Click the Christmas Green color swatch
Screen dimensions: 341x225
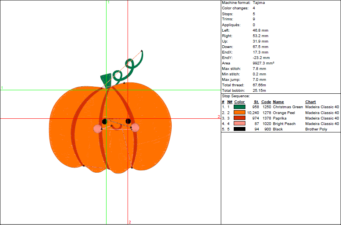[x=240, y=107]
